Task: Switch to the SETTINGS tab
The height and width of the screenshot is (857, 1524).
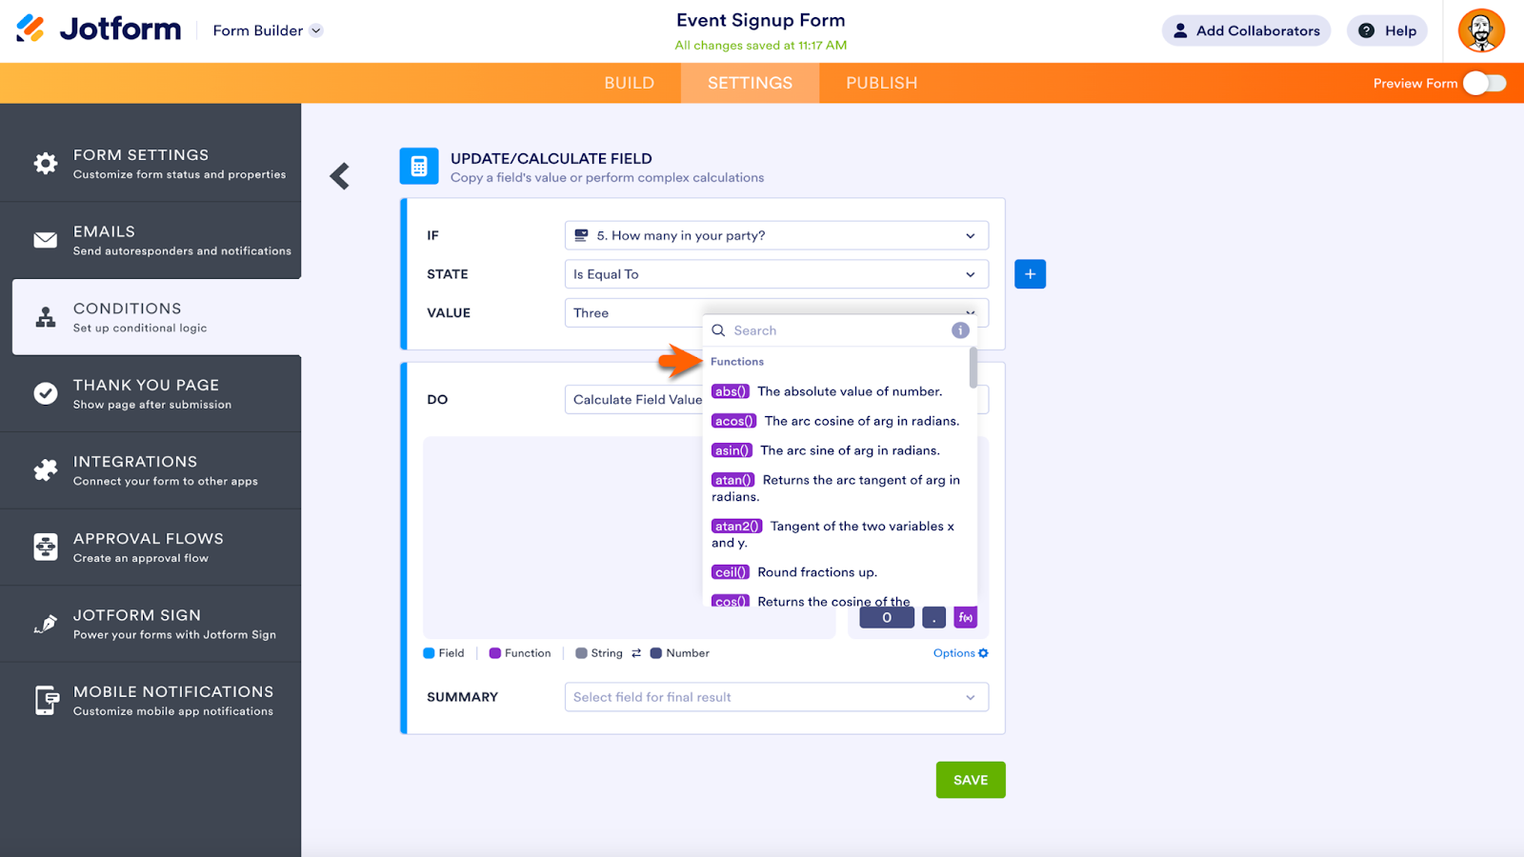Action: (750, 84)
